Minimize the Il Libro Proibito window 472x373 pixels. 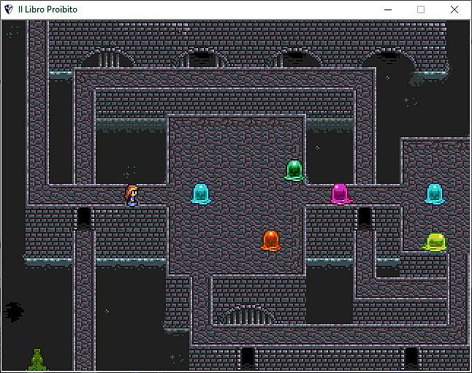point(388,9)
